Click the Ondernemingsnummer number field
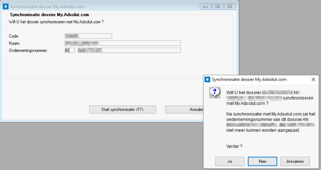Screen dimensions: 321x170 (x=129, y=50)
